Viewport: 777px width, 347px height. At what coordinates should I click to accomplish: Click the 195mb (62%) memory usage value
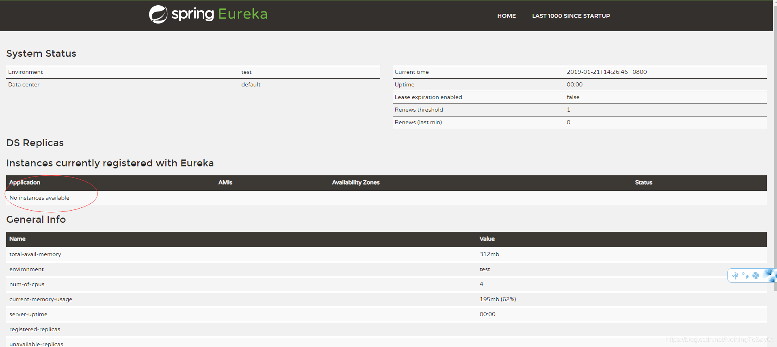(x=498, y=299)
